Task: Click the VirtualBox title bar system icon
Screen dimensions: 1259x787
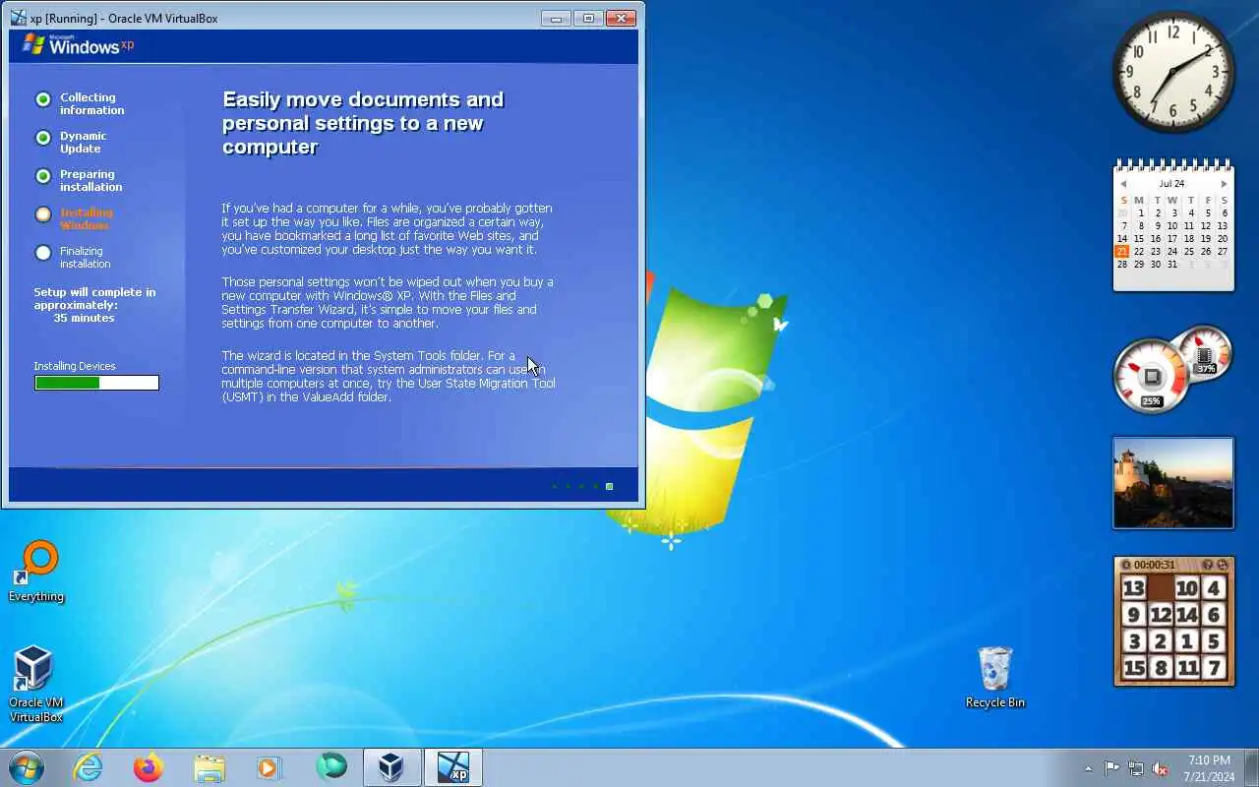Action: (x=18, y=18)
